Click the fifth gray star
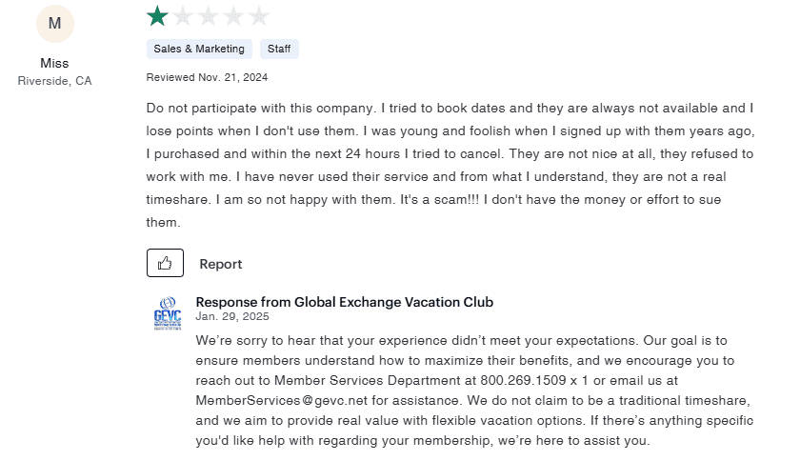Screen dimensions: 800x461 tap(259, 15)
